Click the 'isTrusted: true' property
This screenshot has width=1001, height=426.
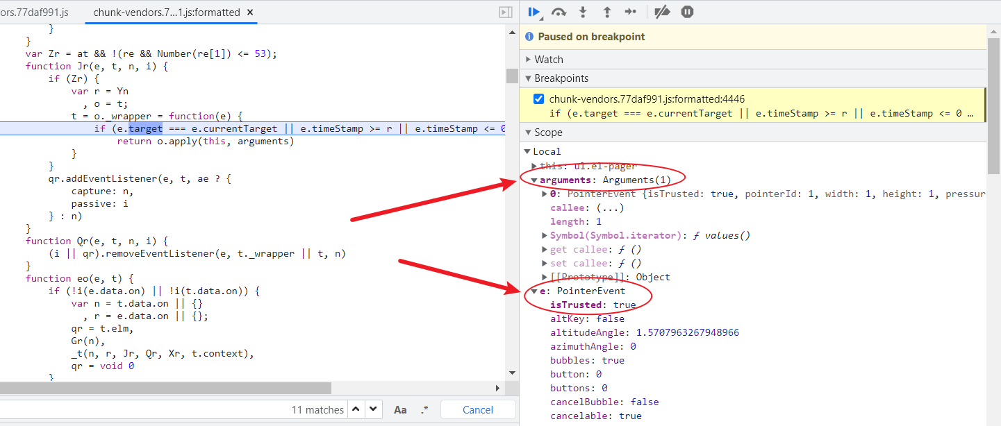click(593, 305)
